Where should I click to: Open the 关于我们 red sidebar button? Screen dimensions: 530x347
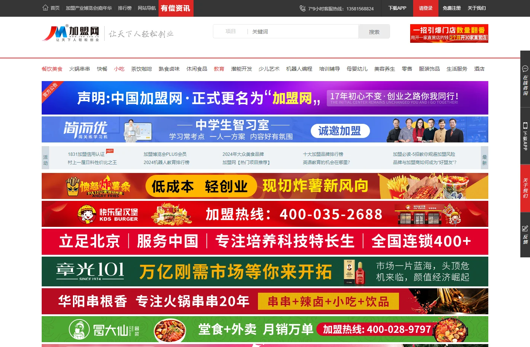(x=525, y=188)
